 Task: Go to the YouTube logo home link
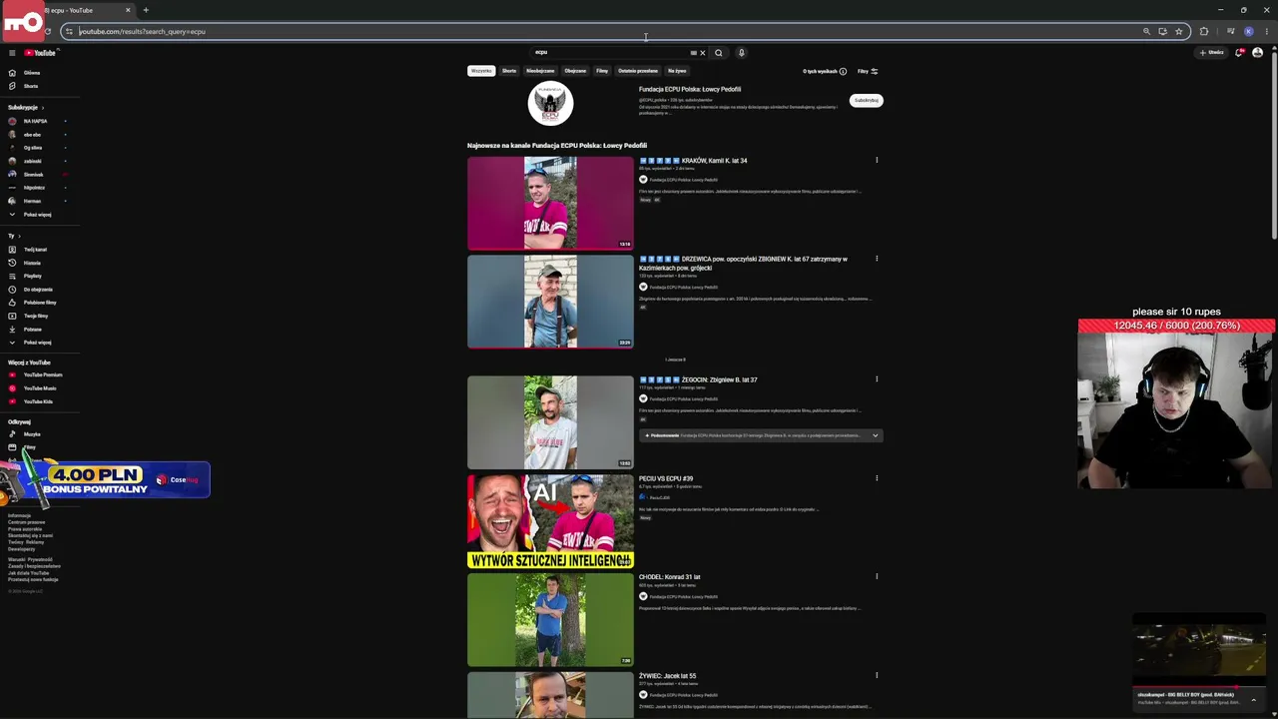click(x=40, y=53)
